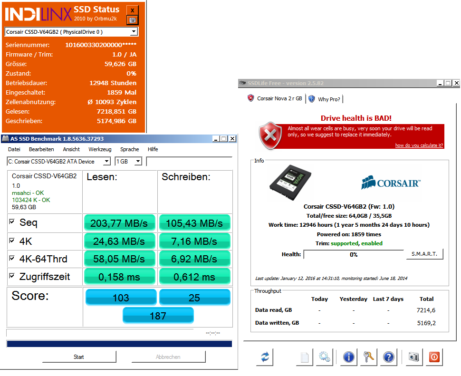Open SSDLife settings gears icon

[325, 357]
